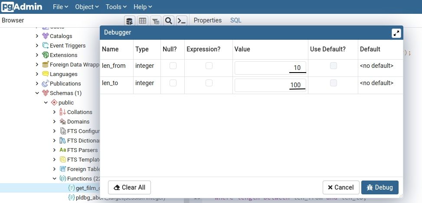The width and height of the screenshot is (422, 203).
Task: Expand the Publications node
Action: 37,84
